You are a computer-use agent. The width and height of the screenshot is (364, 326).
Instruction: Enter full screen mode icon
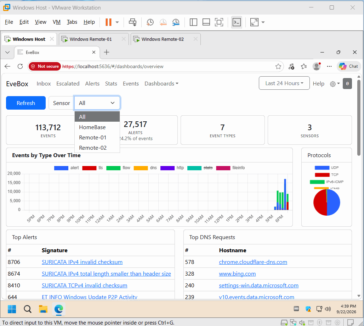219,22
